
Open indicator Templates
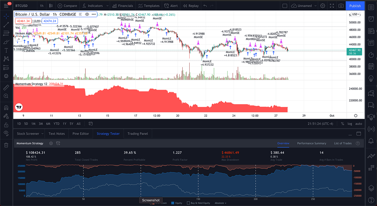[x=149, y=6]
